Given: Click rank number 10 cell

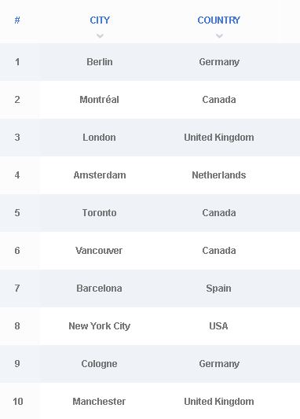Looking at the screenshot, I should 18,402.
